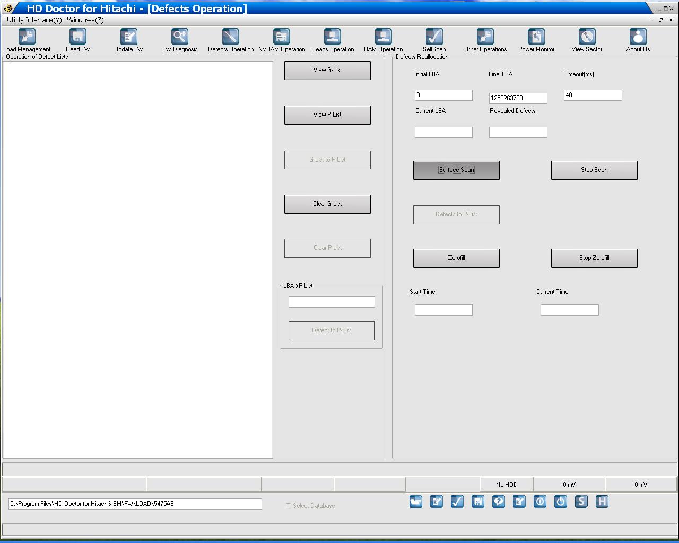Start the Surface Scan
Image resolution: width=679 pixels, height=543 pixels.
[456, 170]
